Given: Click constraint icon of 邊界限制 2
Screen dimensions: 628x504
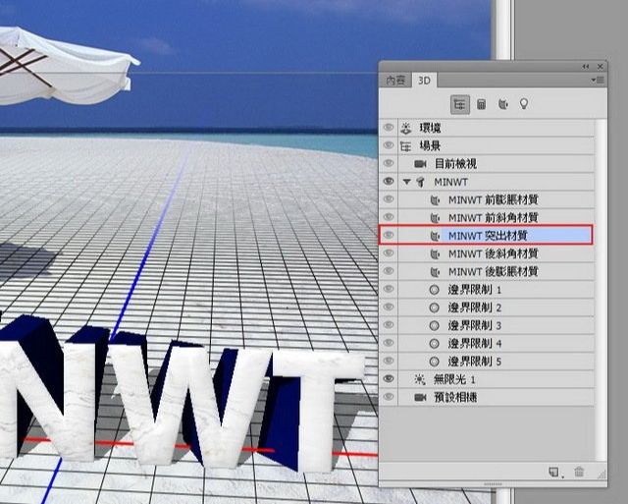Looking at the screenshot, I should (x=434, y=308).
